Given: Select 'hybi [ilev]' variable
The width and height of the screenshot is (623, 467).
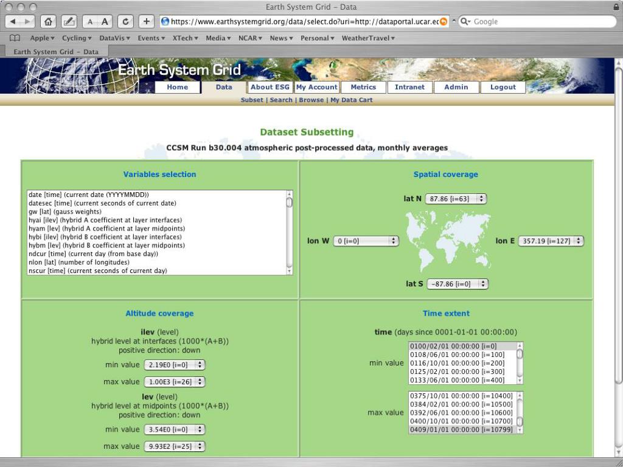Looking at the screenshot, I should pyautogui.click(x=156, y=237).
